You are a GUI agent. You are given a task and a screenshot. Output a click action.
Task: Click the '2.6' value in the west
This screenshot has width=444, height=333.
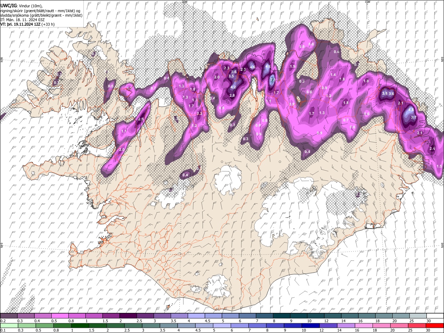pyautogui.click(x=141, y=119)
